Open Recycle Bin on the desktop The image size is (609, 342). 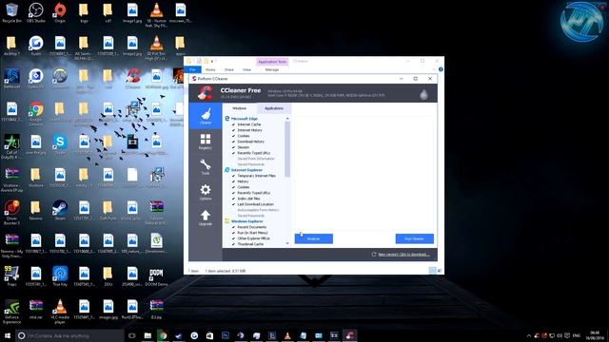pos(11,12)
